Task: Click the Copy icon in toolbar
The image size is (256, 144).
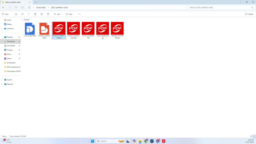Action: click(x=22, y=14)
